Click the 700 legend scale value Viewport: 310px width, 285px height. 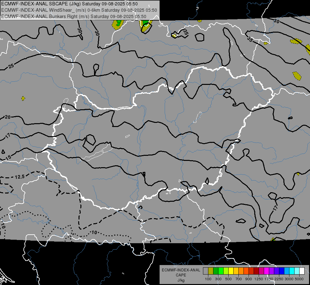pyautogui.click(x=239, y=279)
